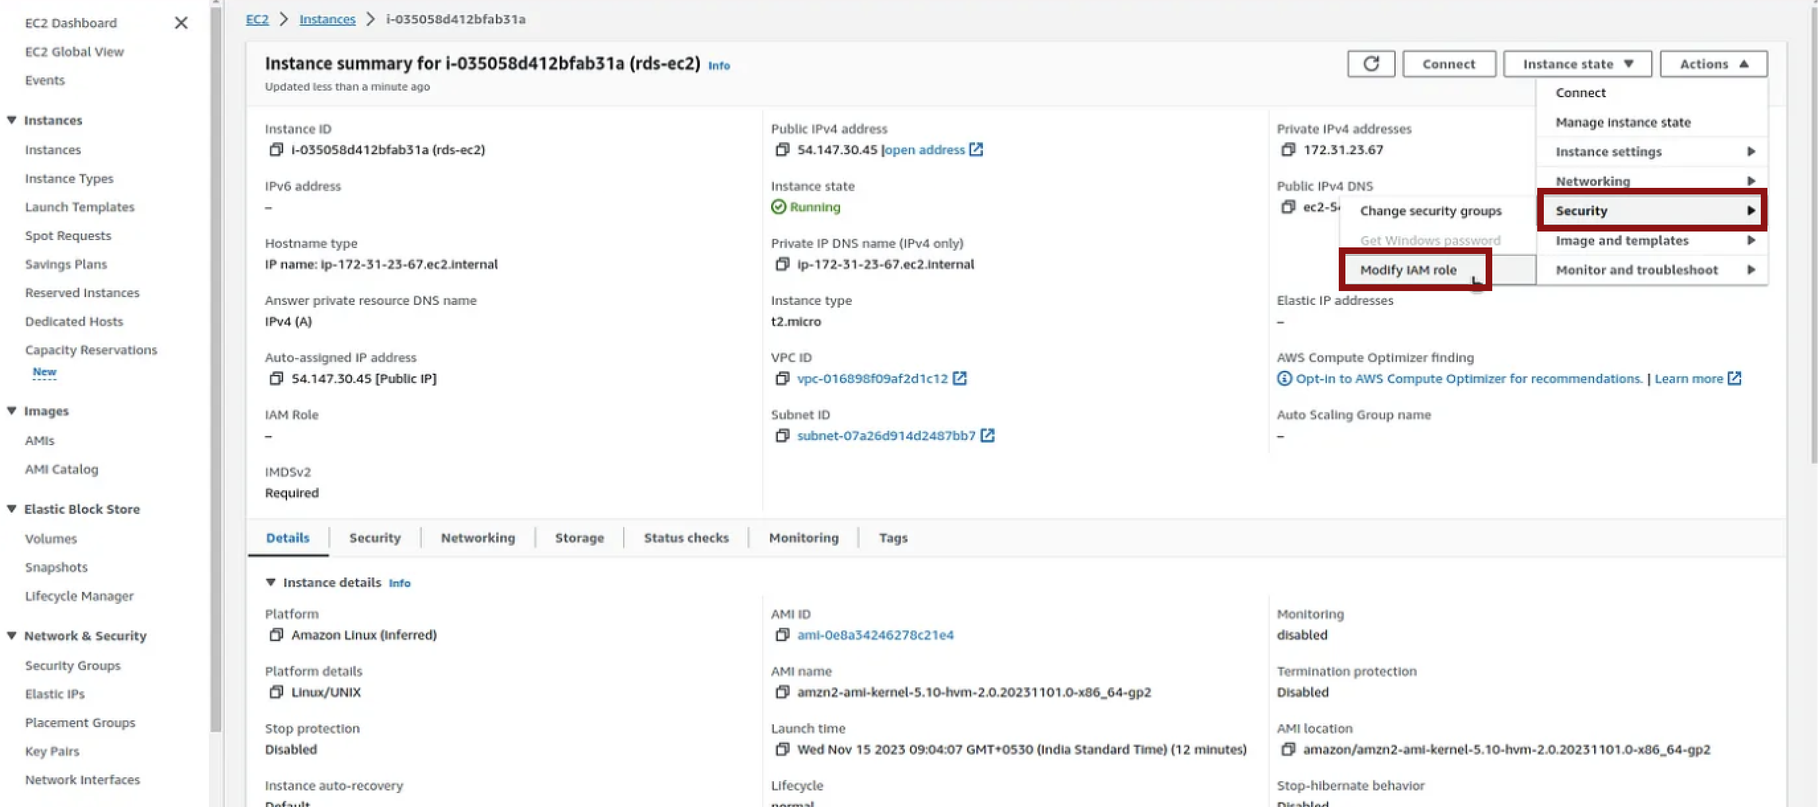Collapse the Network & Security section
Viewport: 1819px width, 807px height.
pyautogui.click(x=11, y=636)
